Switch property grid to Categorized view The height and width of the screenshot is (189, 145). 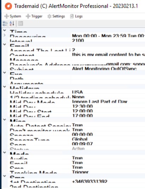5,24
